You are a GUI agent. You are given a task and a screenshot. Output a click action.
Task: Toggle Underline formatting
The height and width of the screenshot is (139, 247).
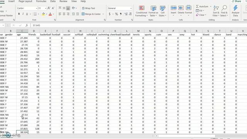pyautogui.click(x=27, y=14)
